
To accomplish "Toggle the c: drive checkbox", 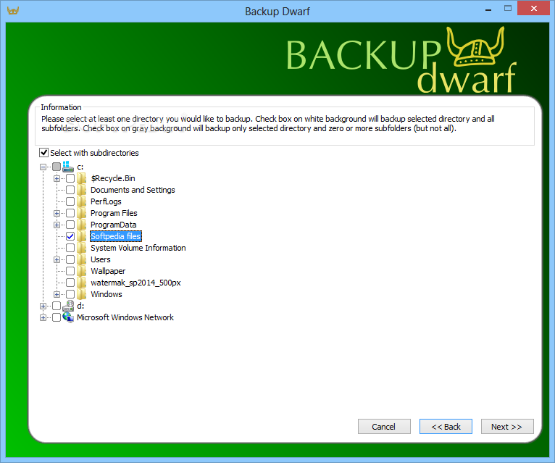I will coord(57,167).
